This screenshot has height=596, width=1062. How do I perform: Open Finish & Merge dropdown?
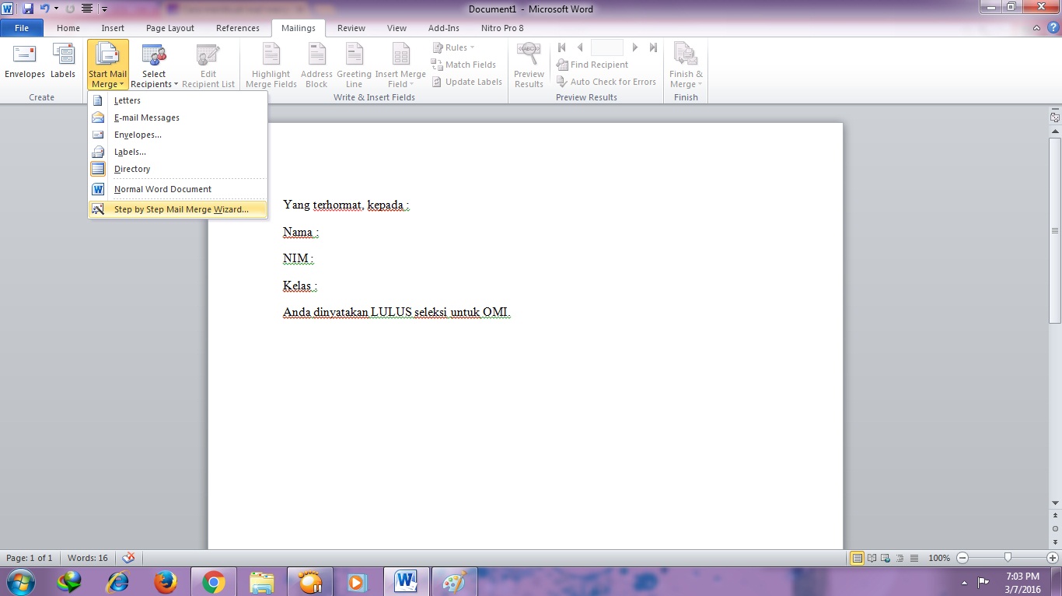686,65
